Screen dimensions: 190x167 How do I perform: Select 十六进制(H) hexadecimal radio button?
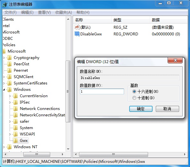pyautogui.click(x=134, y=91)
